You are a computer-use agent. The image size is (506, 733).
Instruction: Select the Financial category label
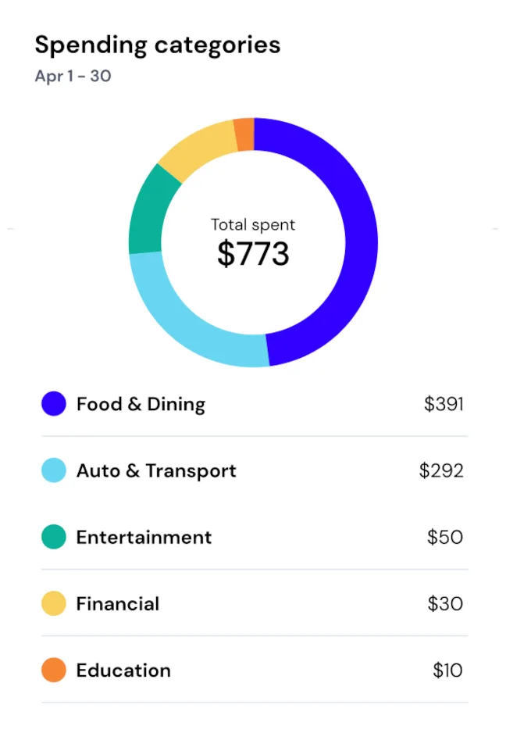pos(118,603)
